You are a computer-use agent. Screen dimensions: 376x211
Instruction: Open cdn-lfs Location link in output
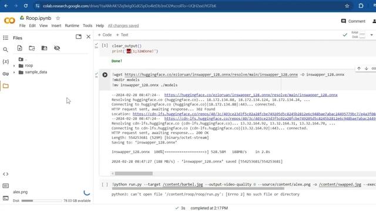254,114
